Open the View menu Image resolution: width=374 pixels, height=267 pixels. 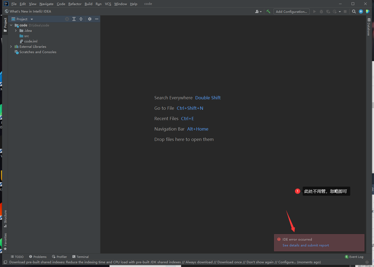(x=33, y=4)
